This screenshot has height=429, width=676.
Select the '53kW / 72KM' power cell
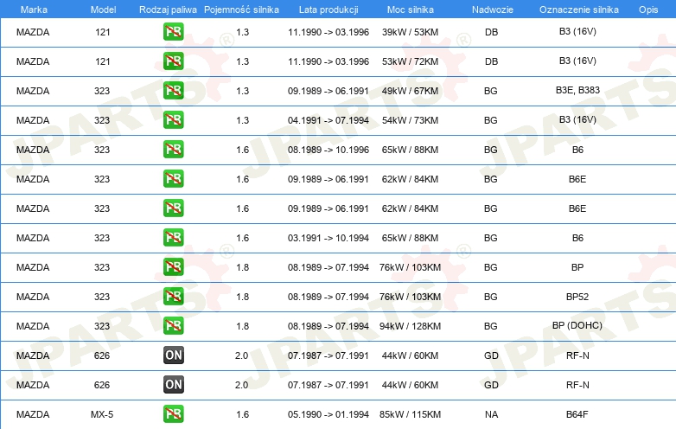pyautogui.click(x=410, y=61)
